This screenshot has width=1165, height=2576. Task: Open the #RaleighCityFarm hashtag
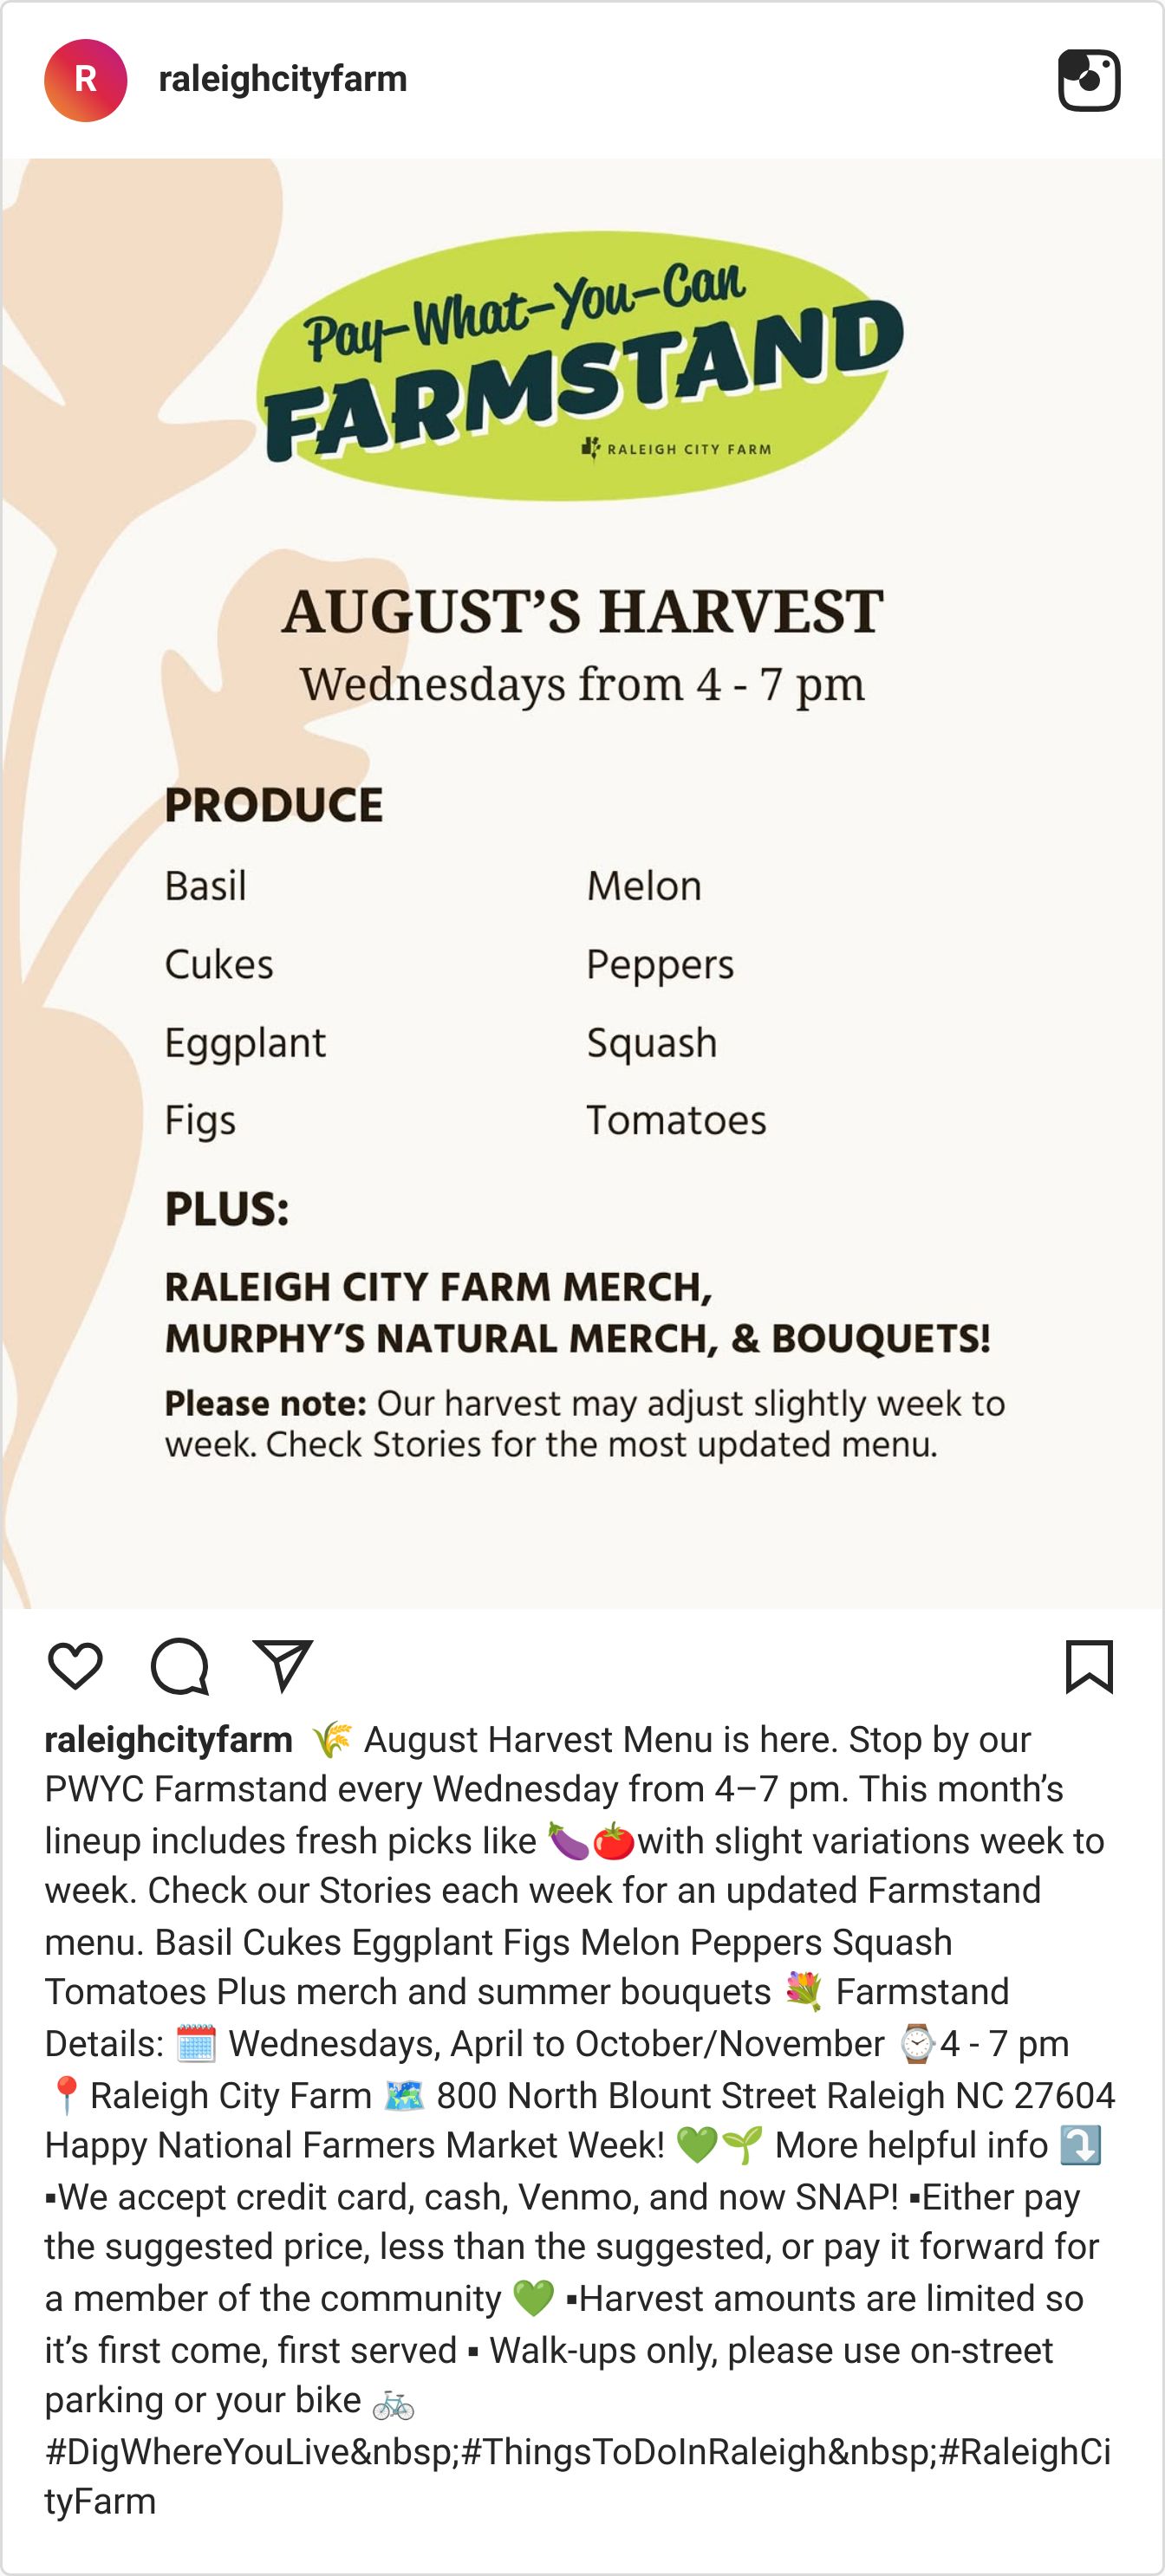tap(578, 2476)
